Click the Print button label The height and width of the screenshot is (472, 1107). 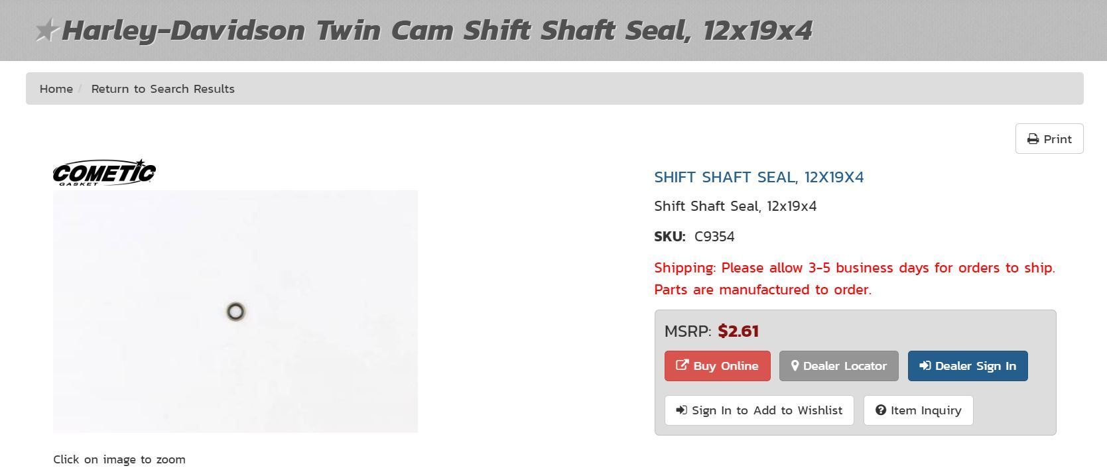click(x=1057, y=139)
